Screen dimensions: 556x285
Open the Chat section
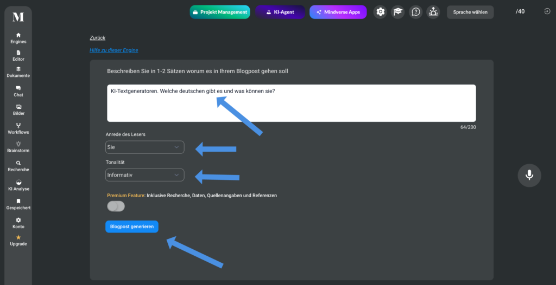pyautogui.click(x=18, y=92)
